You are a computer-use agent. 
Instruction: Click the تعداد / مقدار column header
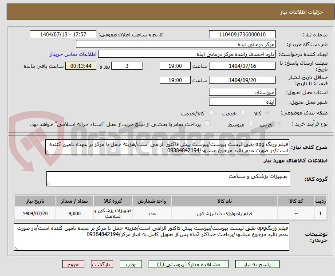75,201
